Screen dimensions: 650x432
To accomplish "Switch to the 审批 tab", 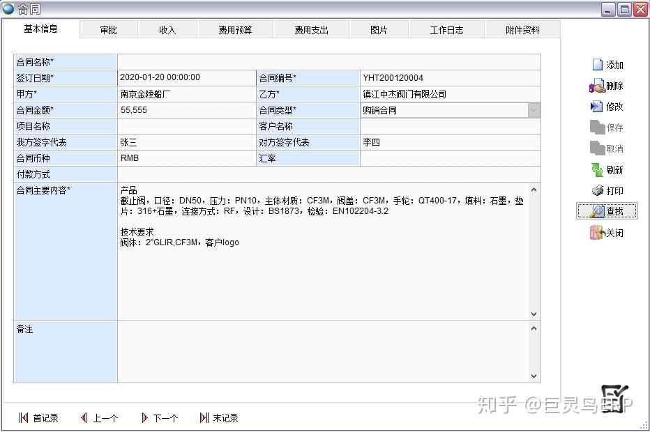I will (x=109, y=30).
